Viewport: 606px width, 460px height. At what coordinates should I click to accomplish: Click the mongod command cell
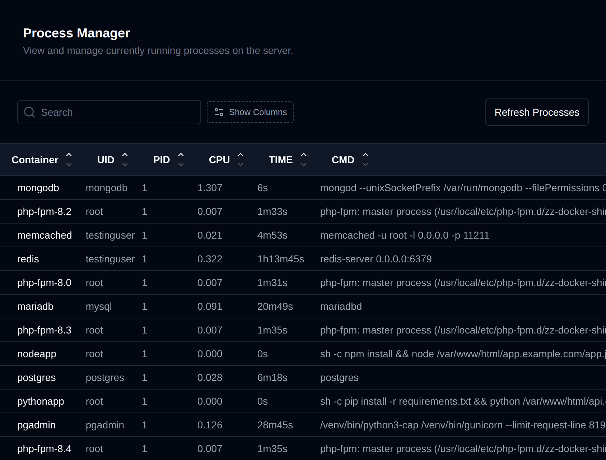click(x=463, y=188)
